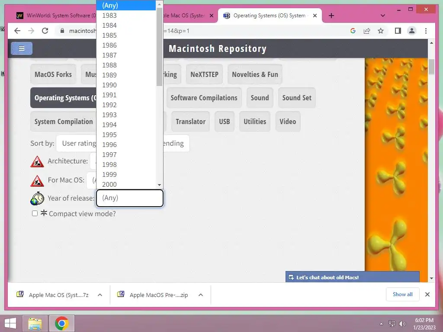Image resolution: width=443 pixels, height=332 pixels.
Task: Open Windows Start menu
Action: pos(10,323)
